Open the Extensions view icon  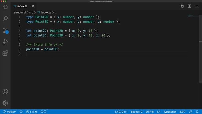click(5, 53)
